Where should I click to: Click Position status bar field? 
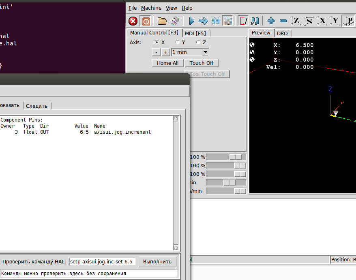(343, 260)
